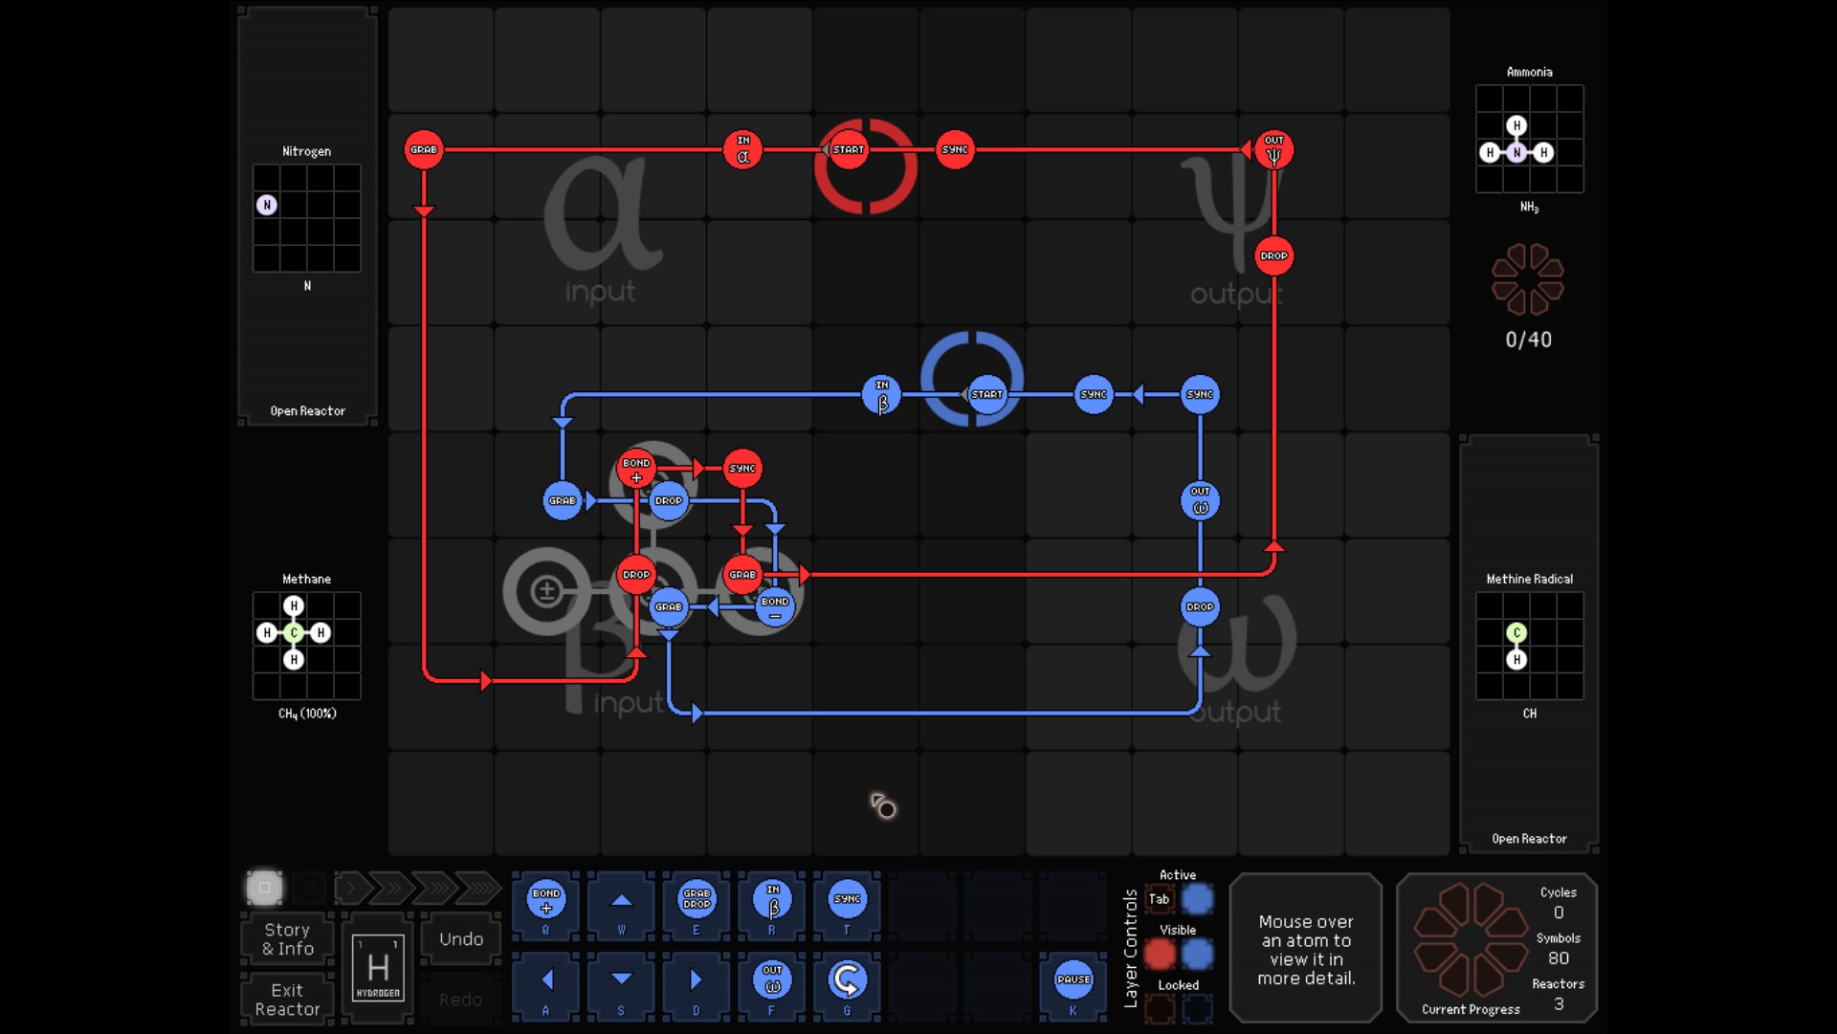Viewport: 1837px width, 1034px height.
Task: Toggle red layer visibility
Action: [1160, 954]
